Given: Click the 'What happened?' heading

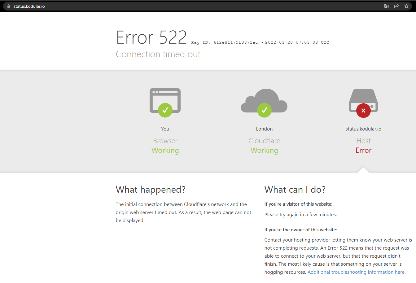Looking at the screenshot, I should 151,190.
